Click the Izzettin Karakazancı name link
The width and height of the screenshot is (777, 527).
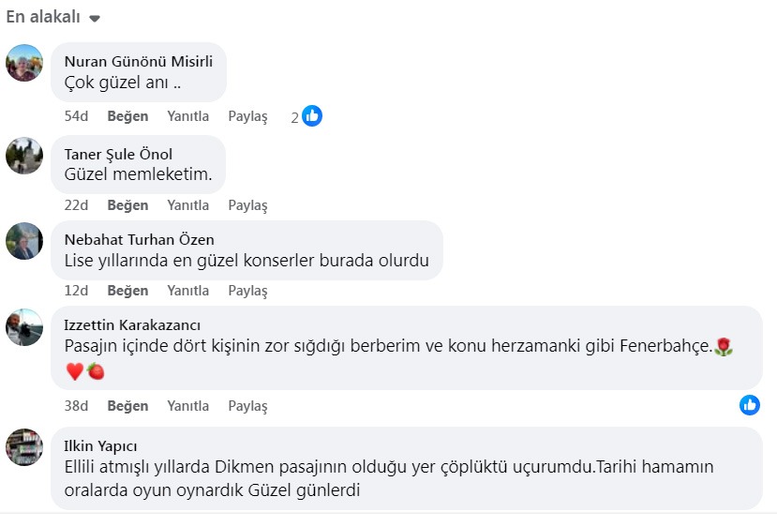132,325
